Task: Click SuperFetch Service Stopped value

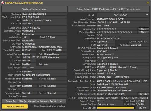Action: click(51, 86)
